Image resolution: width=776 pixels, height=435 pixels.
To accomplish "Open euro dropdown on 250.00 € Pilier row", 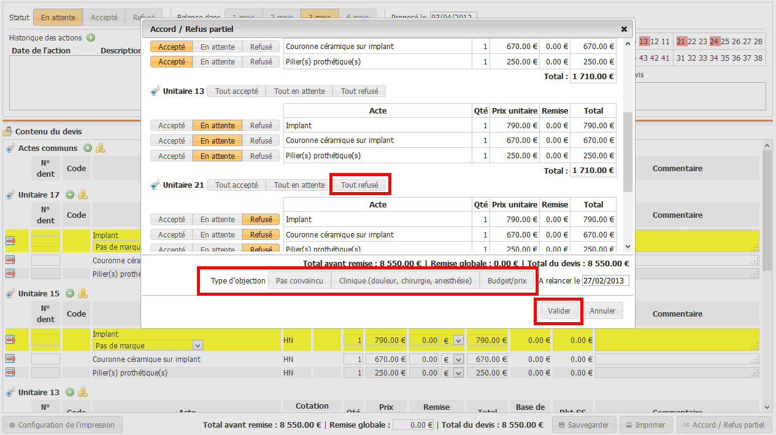I will point(458,372).
